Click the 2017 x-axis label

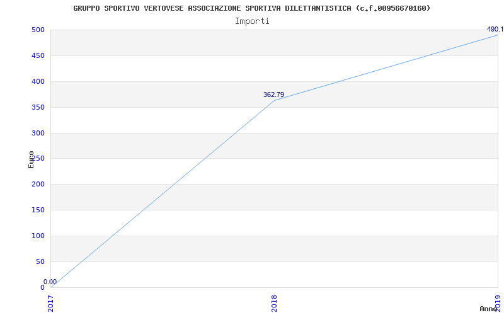[x=50, y=304]
